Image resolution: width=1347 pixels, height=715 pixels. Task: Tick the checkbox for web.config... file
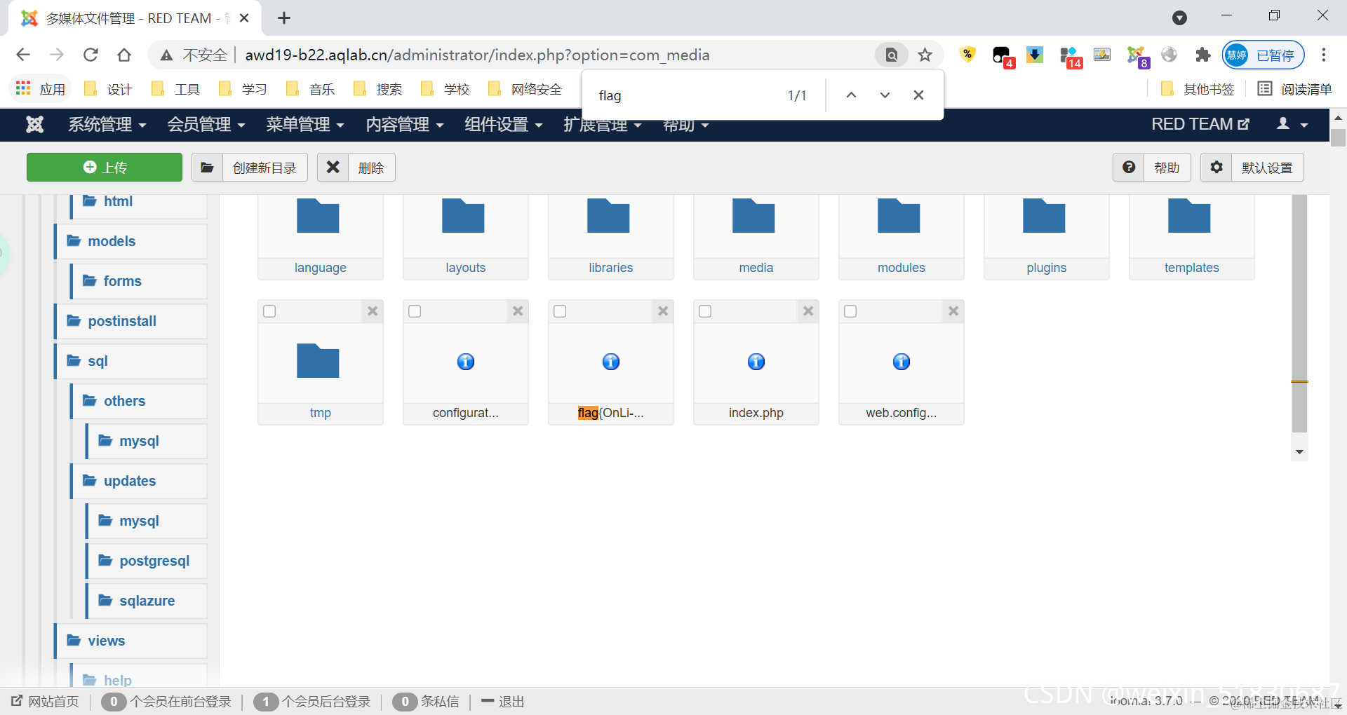tap(850, 311)
